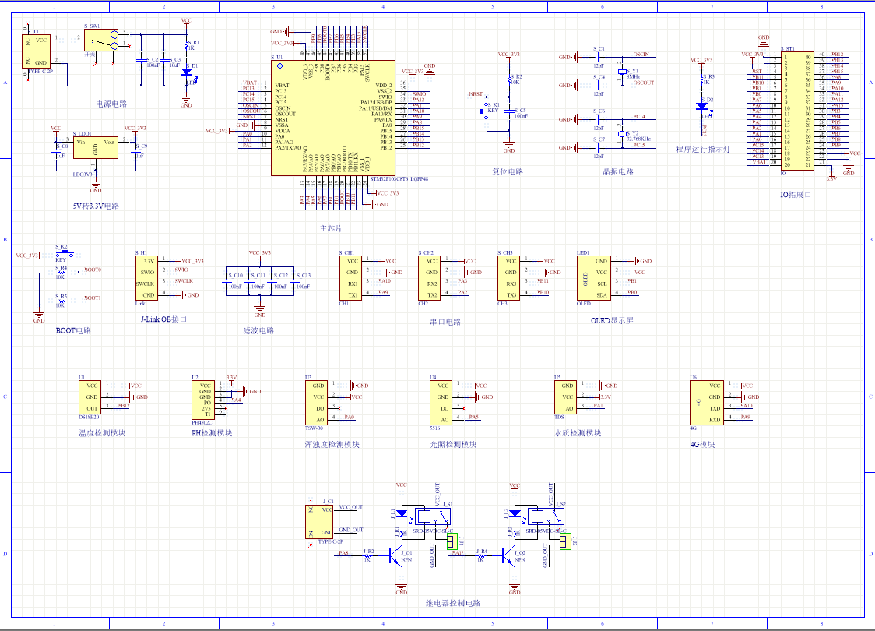Click the IO拓展口 section label
The width and height of the screenshot is (875, 631).
pos(796,195)
